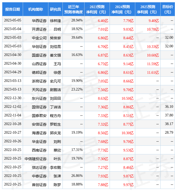This screenshot has height=191, width=175.
Task: Click 2025 profit forecast 11.61亿
Action: point(153,72)
